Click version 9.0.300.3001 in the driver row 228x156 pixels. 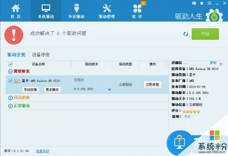tap(84, 89)
